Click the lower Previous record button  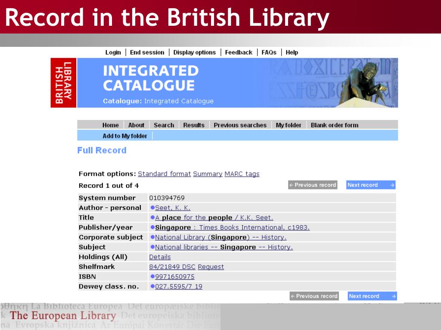click(x=314, y=296)
